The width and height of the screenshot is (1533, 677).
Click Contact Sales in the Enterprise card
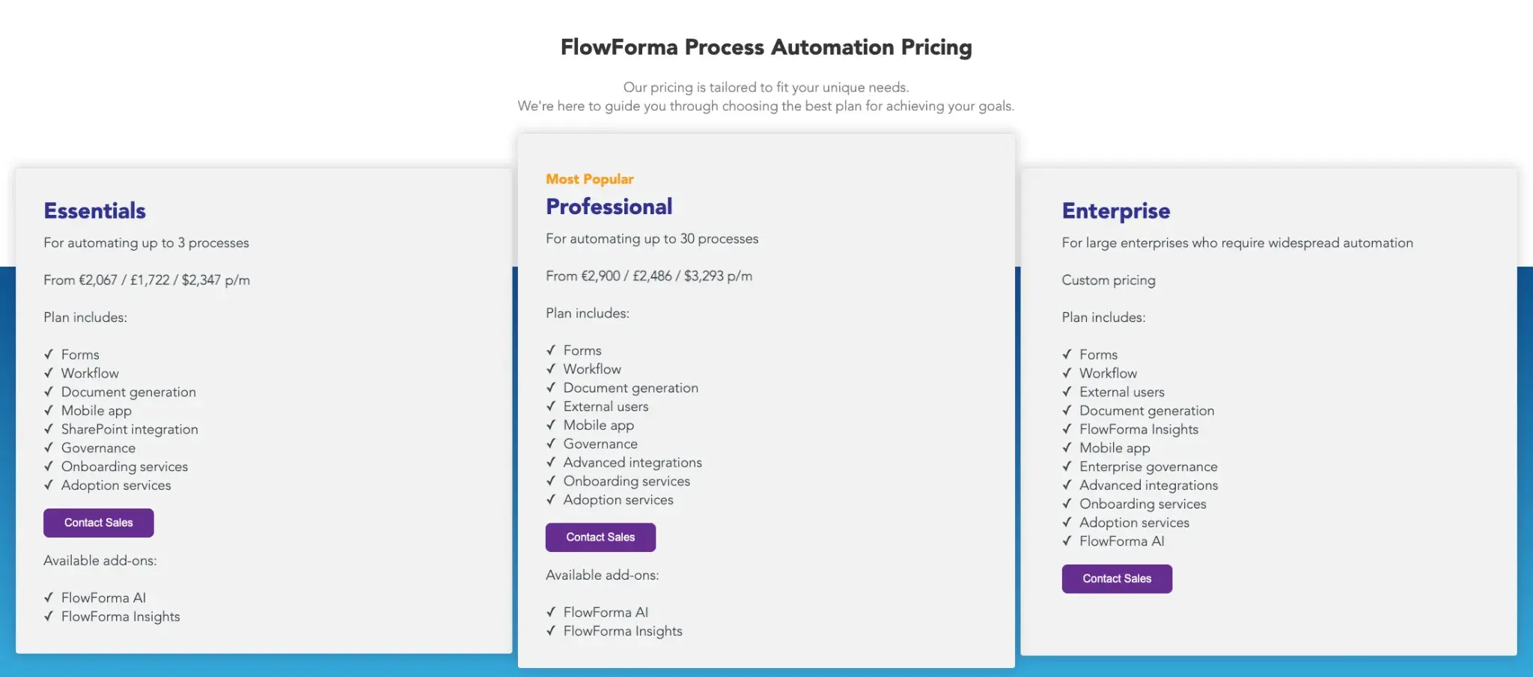pyautogui.click(x=1117, y=578)
